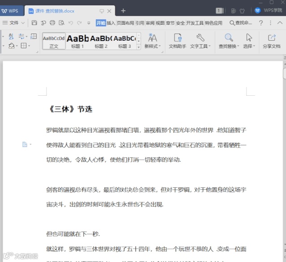
Task: Click the monitor icon on document tab
Action: point(102,11)
